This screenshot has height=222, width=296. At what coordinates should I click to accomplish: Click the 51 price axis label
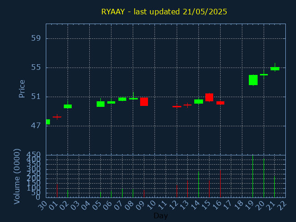(36, 97)
